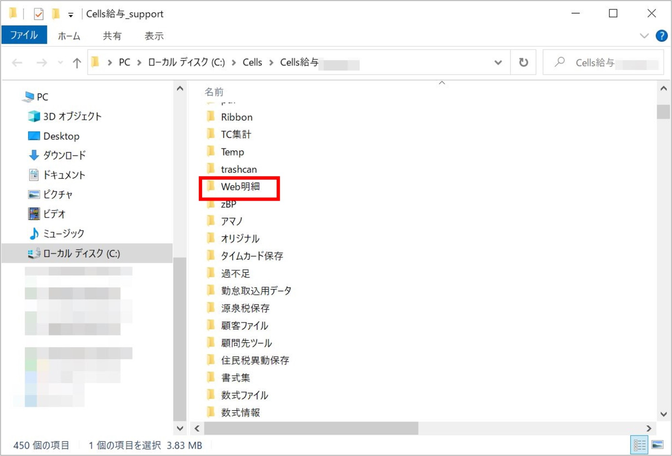The width and height of the screenshot is (672, 456).
Task: Refresh the current folder view
Action: (x=523, y=62)
